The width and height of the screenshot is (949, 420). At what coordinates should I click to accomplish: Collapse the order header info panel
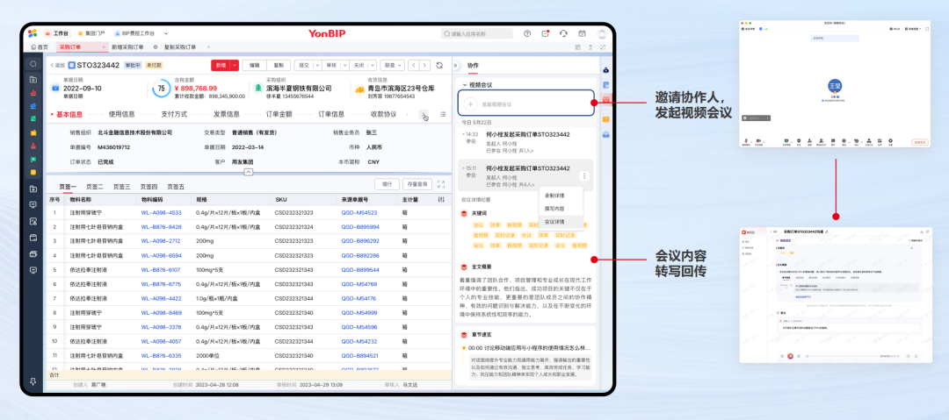tap(249, 172)
